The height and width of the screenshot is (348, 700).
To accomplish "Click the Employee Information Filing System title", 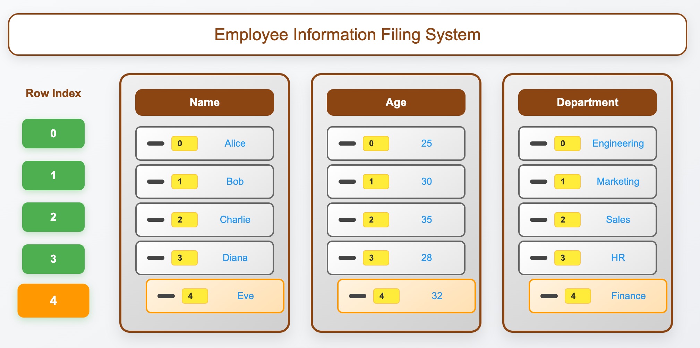I will click(x=347, y=35).
